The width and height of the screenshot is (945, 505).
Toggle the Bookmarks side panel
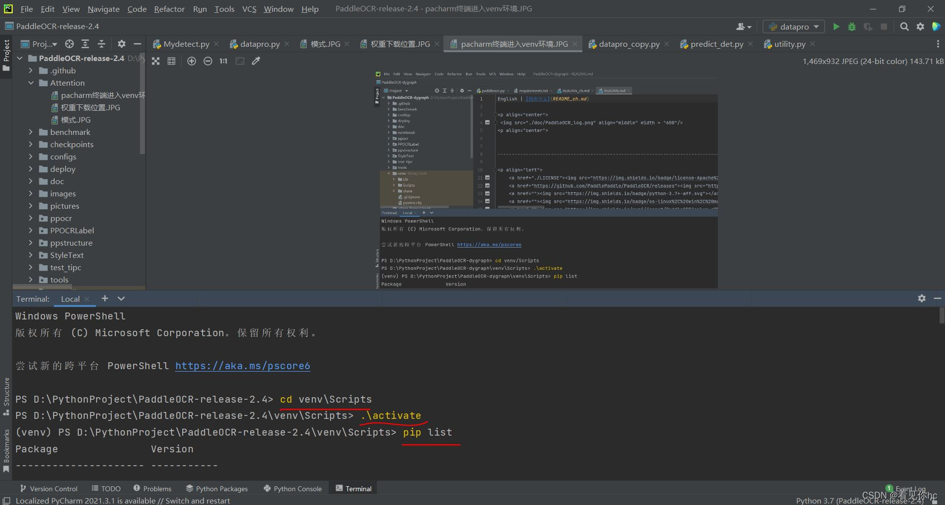[x=6, y=450]
